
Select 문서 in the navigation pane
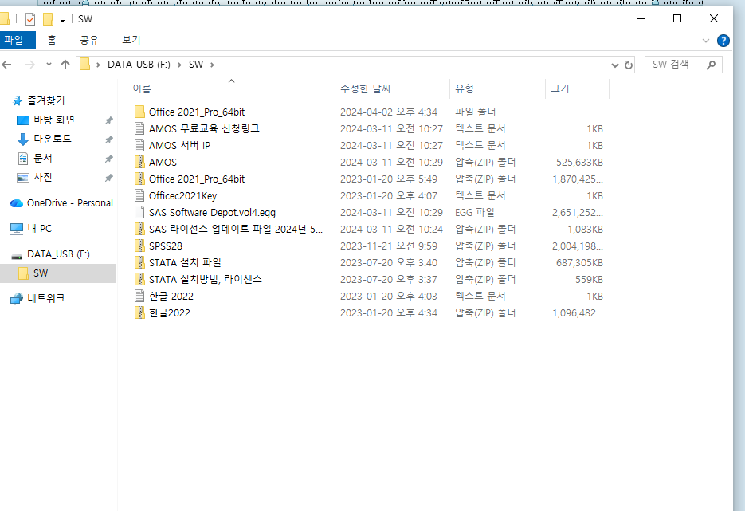(43, 159)
